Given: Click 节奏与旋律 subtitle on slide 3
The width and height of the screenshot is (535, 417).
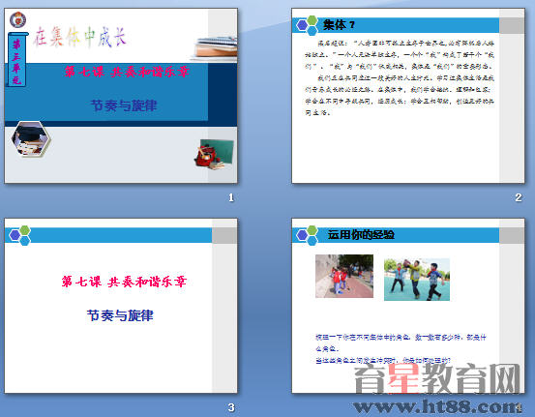Looking at the screenshot, I should pos(120,315).
